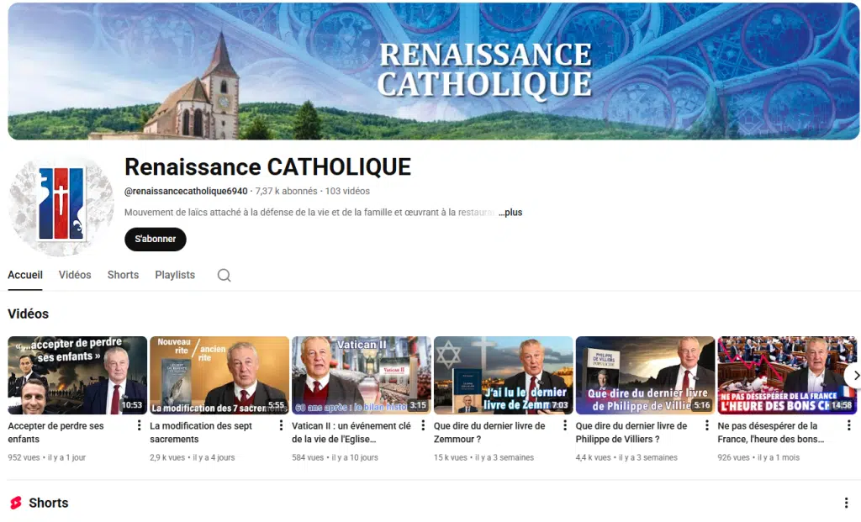Click the S'abonner button
The width and height of the screenshot is (861, 522).
click(156, 240)
